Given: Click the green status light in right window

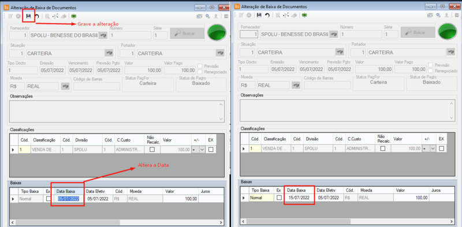Looking at the screenshot, I should (448, 31).
